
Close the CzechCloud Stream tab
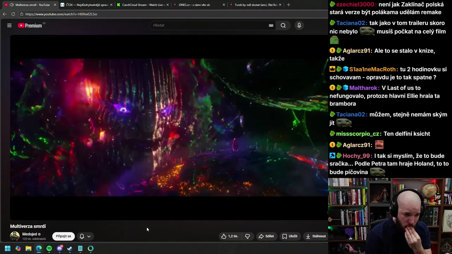[x=167, y=5]
